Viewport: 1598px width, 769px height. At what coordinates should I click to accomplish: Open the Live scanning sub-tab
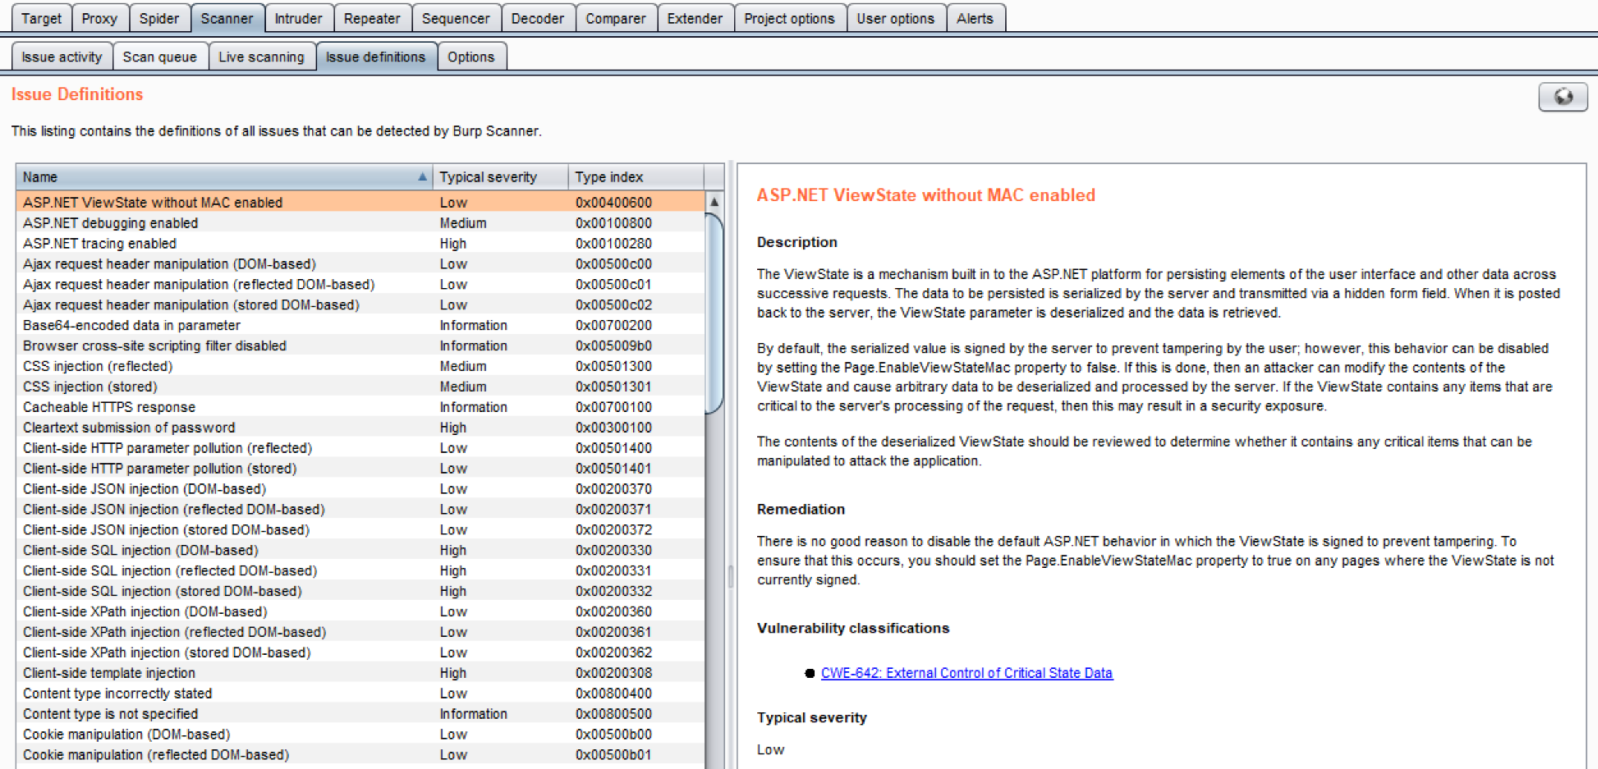(261, 57)
